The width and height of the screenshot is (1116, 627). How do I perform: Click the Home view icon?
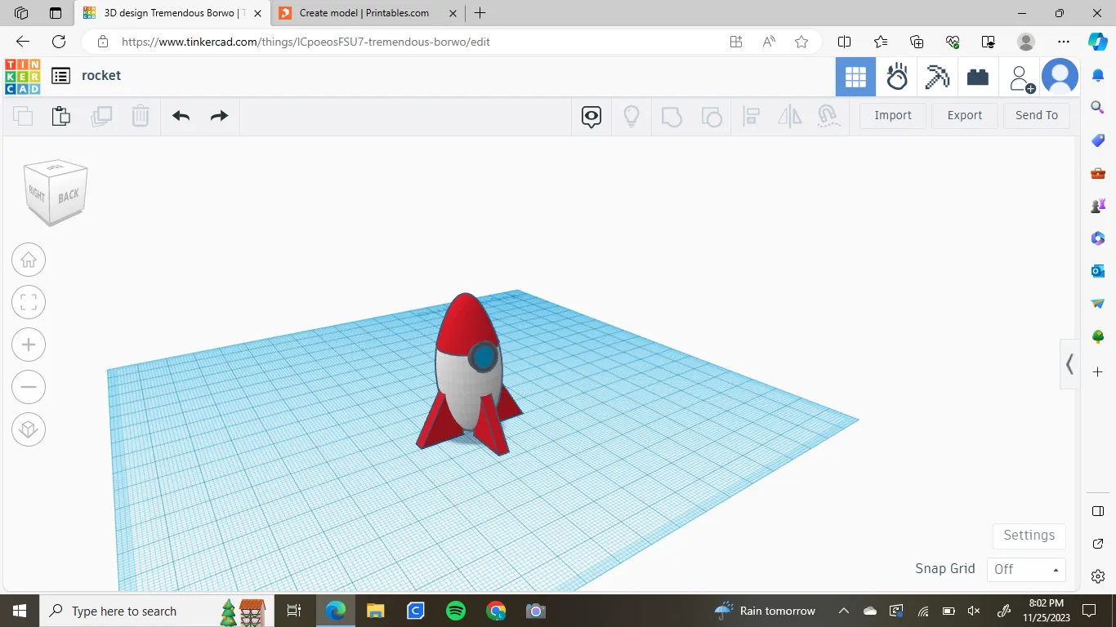click(29, 260)
